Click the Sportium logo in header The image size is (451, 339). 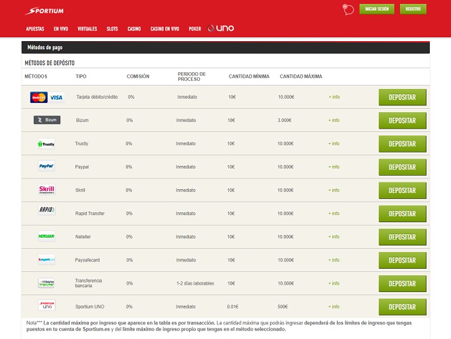click(x=44, y=11)
